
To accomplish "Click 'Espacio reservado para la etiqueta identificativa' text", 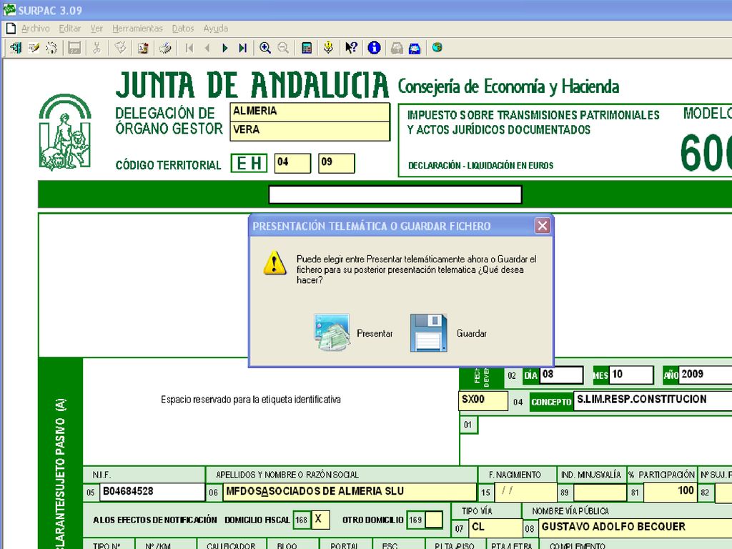I will pyautogui.click(x=251, y=400).
